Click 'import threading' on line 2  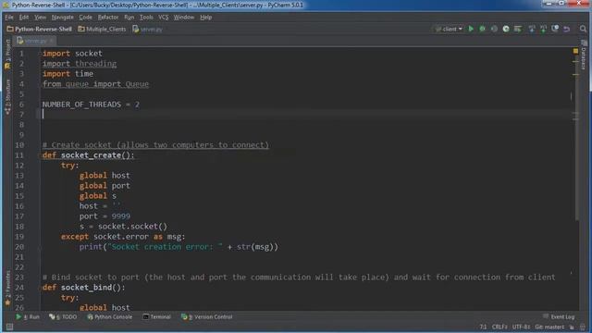(x=80, y=64)
